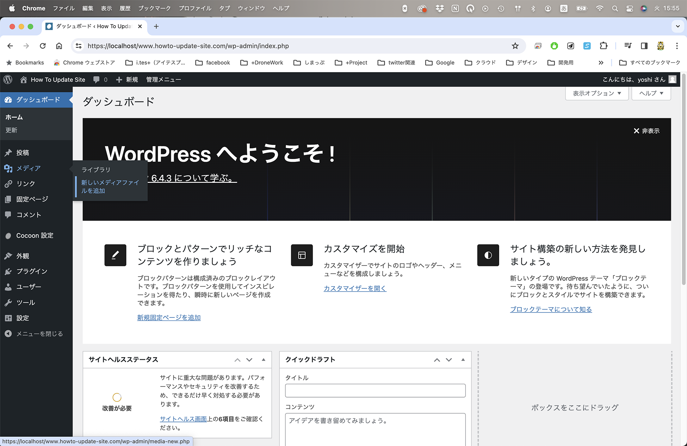687x446 pixels.
Task: Click the page vertical scrollbar
Action: pyautogui.click(x=684, y=179)
